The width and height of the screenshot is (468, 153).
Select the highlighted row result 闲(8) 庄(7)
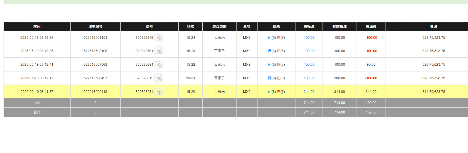tap(276, 92)
